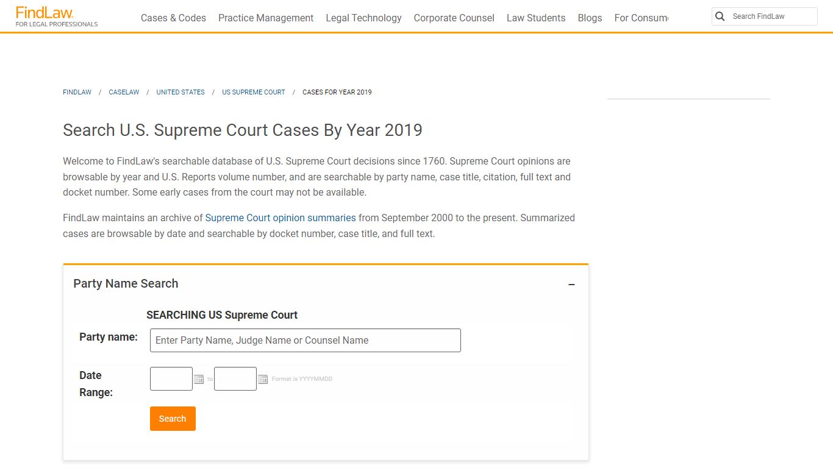Viewport: 833px width, 468px height.
Task: Go to UNITED STATES breadcrumb link
Action: click(181, 92)
